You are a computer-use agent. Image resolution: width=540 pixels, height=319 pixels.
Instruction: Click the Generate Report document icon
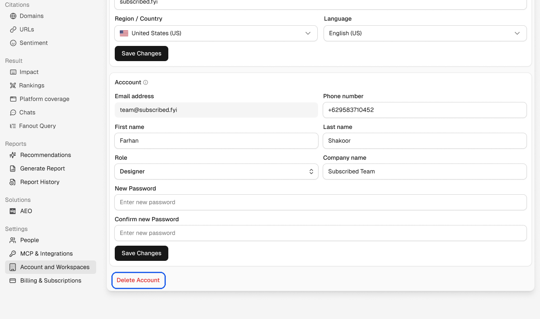[x=13, y=169]
